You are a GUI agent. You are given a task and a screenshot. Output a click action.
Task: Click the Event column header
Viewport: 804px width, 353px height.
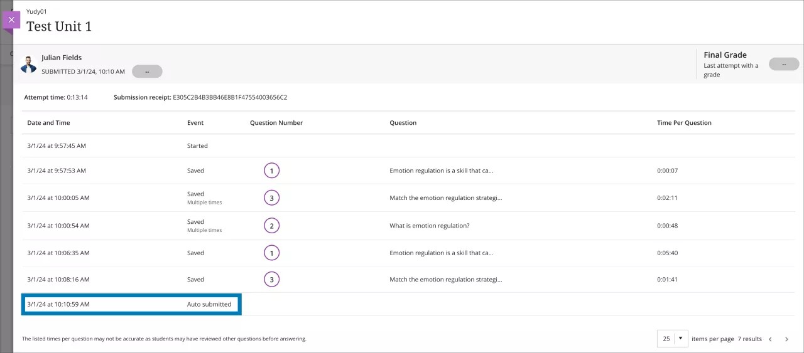195,123
